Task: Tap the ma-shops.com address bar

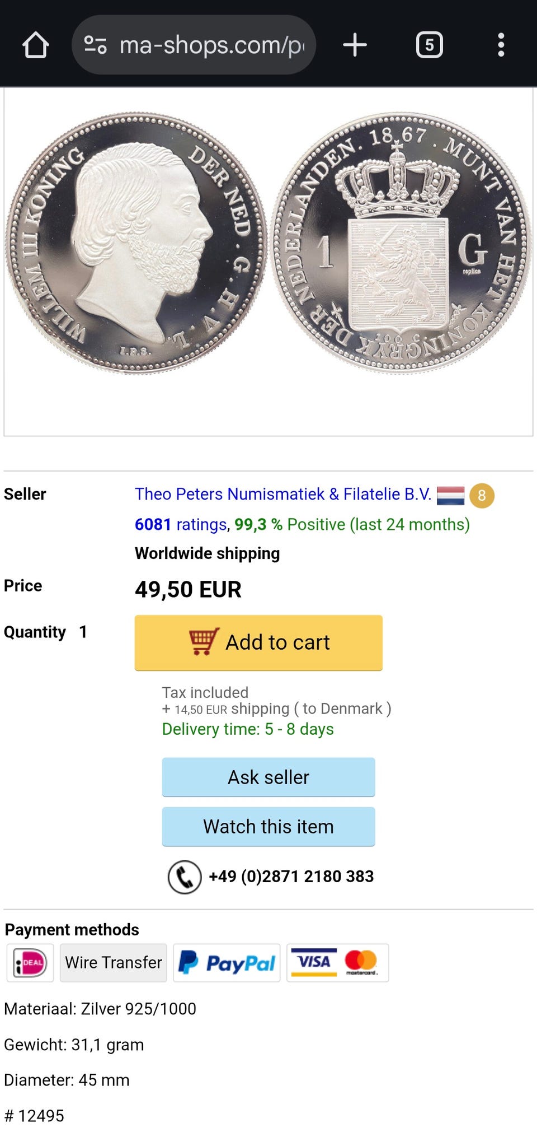Action: click(x=211, y=45)
